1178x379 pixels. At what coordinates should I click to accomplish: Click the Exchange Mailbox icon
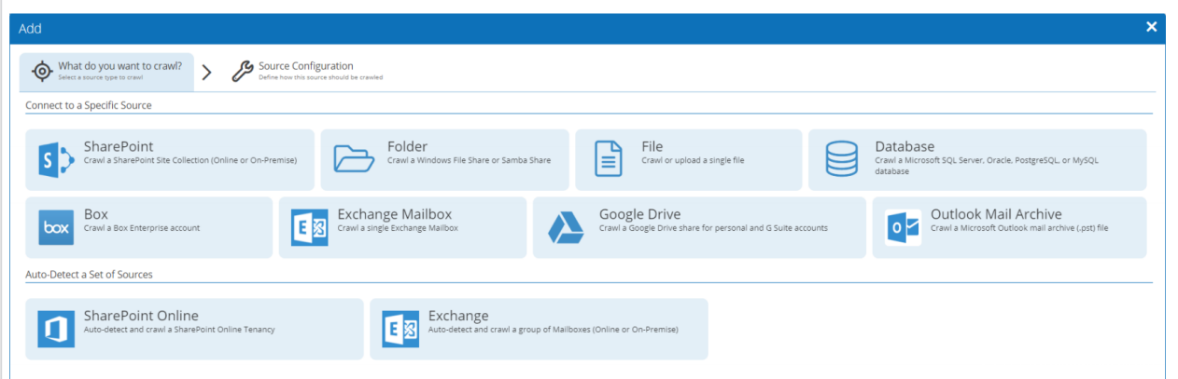[x=309, y=228]
